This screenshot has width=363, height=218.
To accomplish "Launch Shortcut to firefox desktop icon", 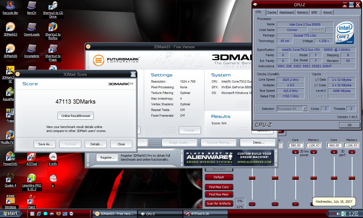I will [53, 31].
